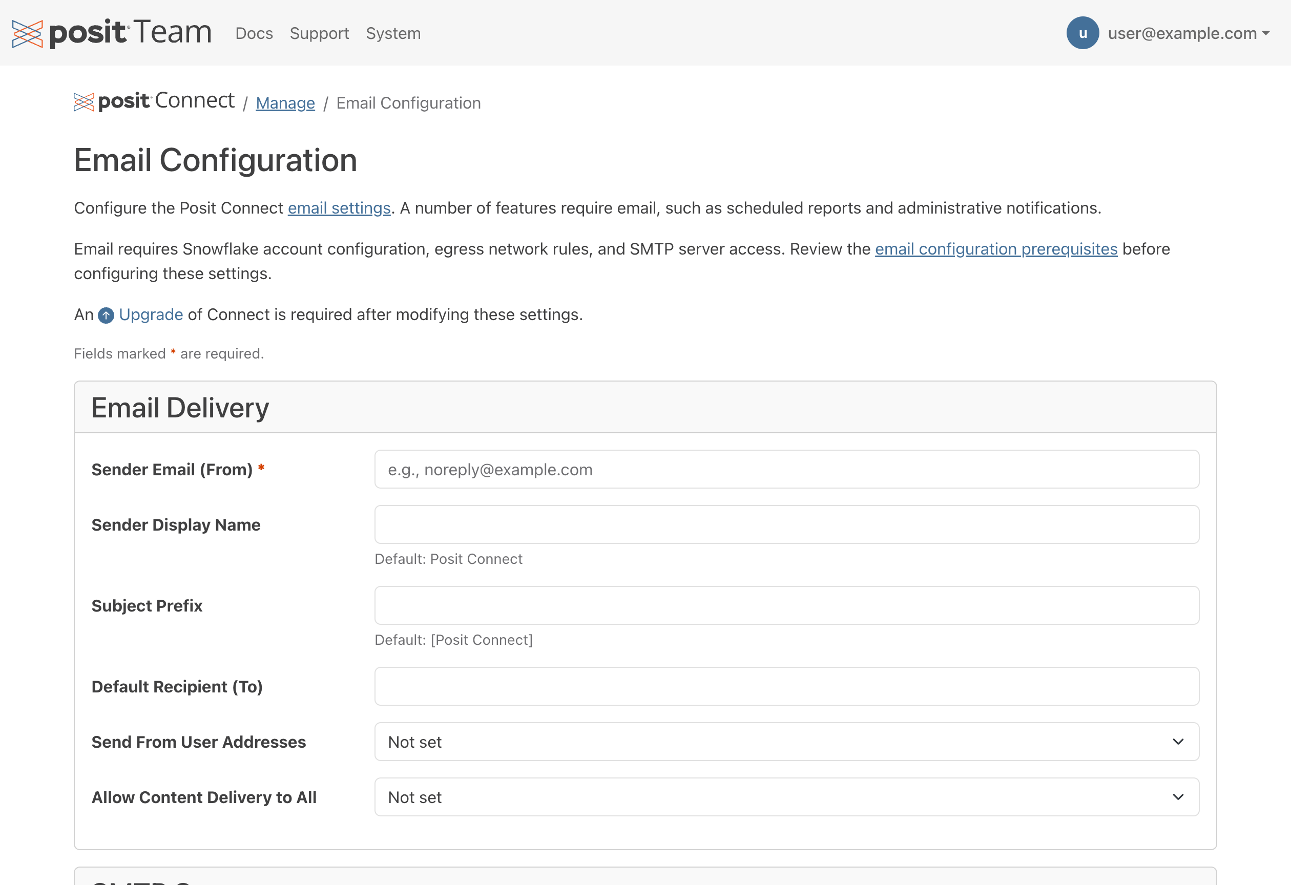Focus the Default Recipient (To) field
The height and width of the screenshot is (885, 1291).
pyautogui.click(x=786, y=687)
